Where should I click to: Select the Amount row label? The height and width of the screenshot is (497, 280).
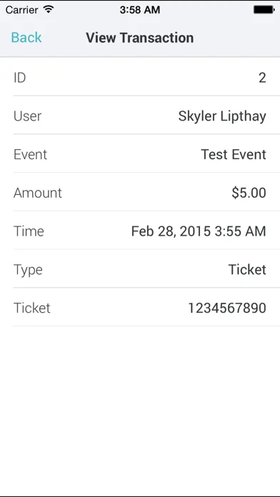click(x=38, y=193)
